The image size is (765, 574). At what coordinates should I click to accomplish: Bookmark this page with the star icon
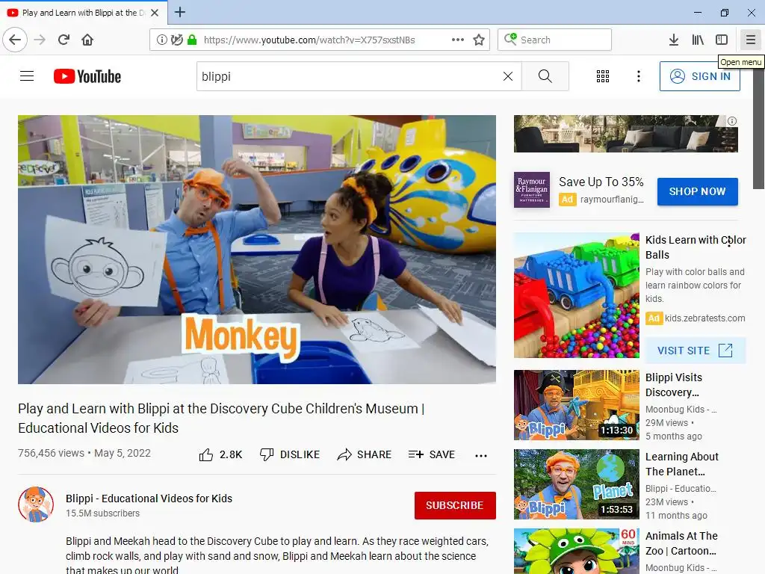pos(479,40)
